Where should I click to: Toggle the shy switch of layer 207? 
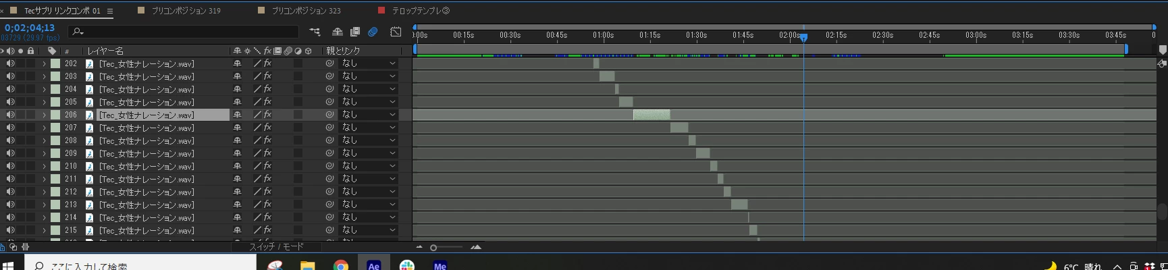[x=237, y=128]
